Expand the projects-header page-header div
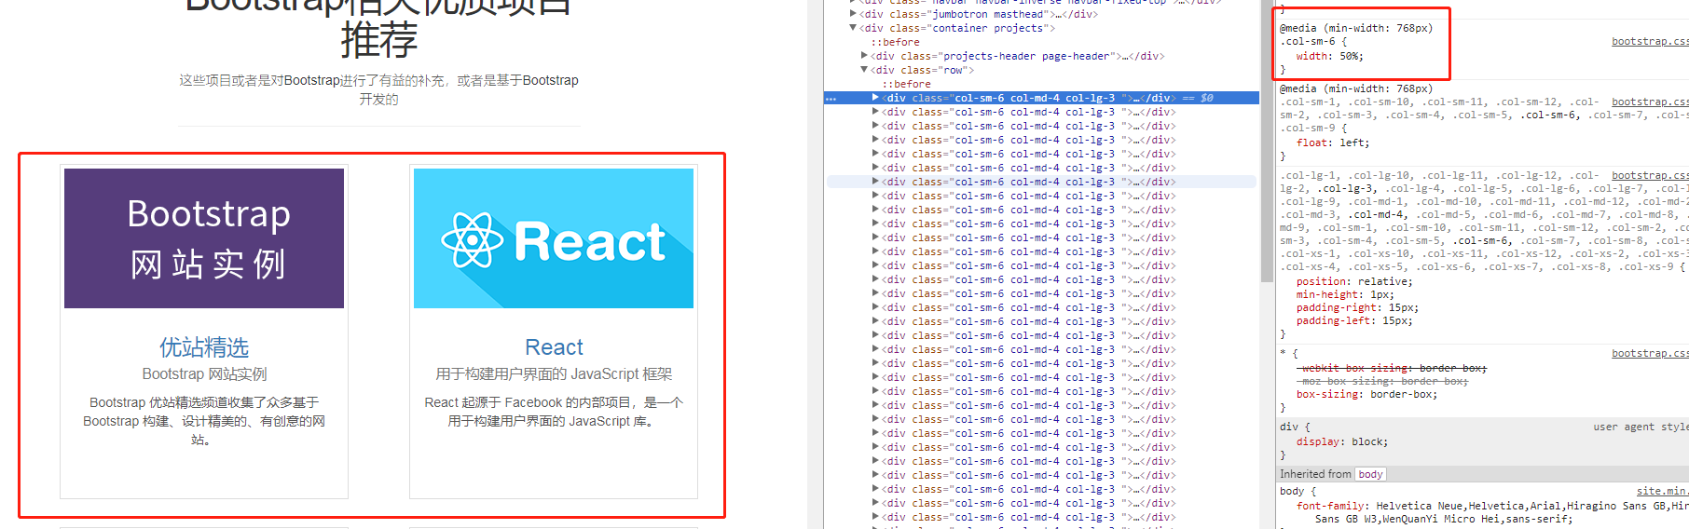This screenshot has height=529, width=1689. tap(864, 56)
